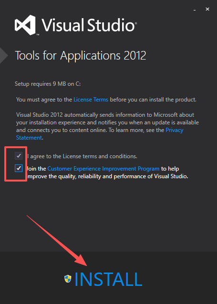Open the License Terms link

coord(91,100)
